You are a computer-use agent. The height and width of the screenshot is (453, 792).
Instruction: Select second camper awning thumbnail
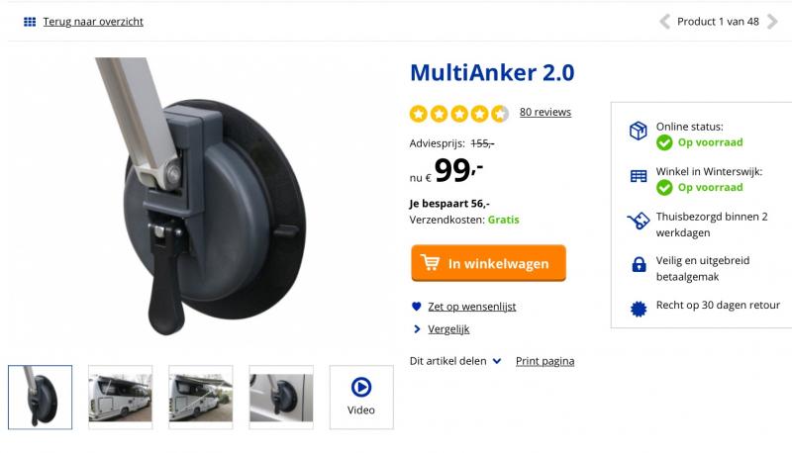coord(201,397)
